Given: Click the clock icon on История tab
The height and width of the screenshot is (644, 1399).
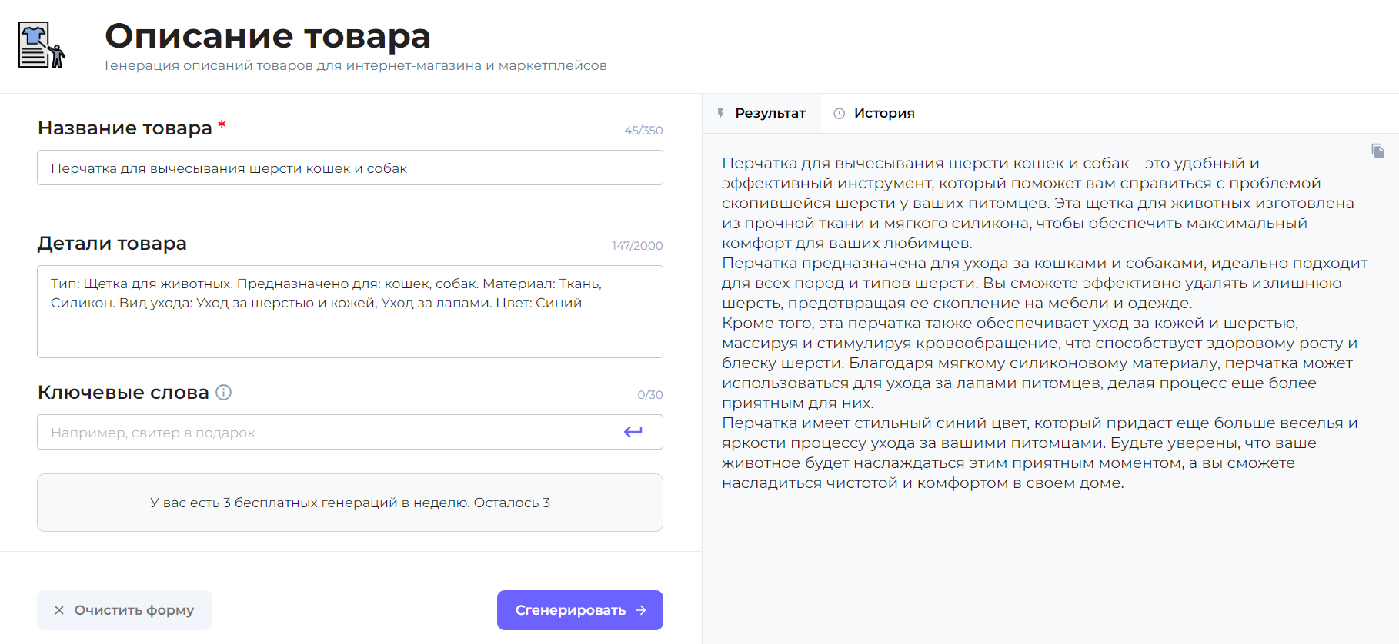Looking at the screenshot, I should coord(839,113).
